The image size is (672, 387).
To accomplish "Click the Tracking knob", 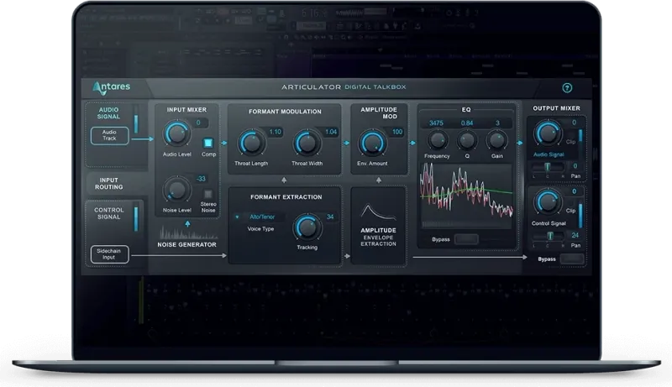I will tap(307, 227).
